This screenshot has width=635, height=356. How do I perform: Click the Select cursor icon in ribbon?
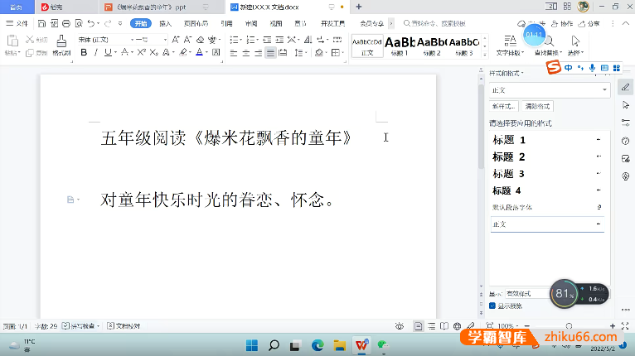pyautogui.click(x=575, y=41)
